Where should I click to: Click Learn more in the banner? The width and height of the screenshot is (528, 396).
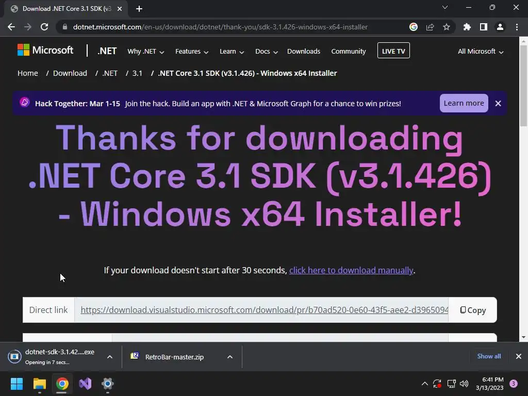click(x=464, y=103)
